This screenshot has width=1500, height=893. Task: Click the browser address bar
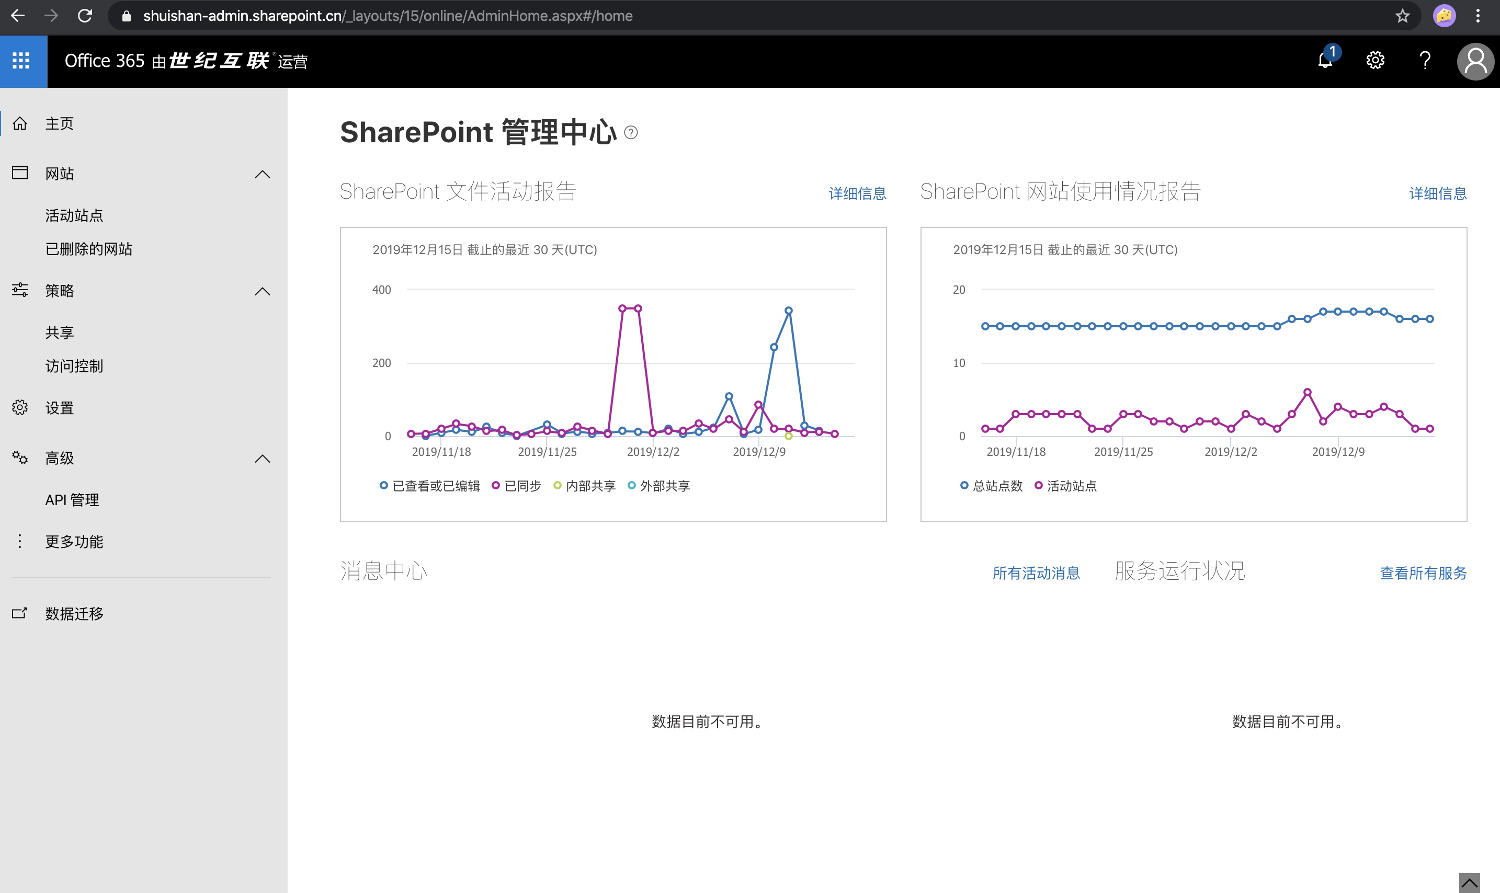(x=758, y=16)
